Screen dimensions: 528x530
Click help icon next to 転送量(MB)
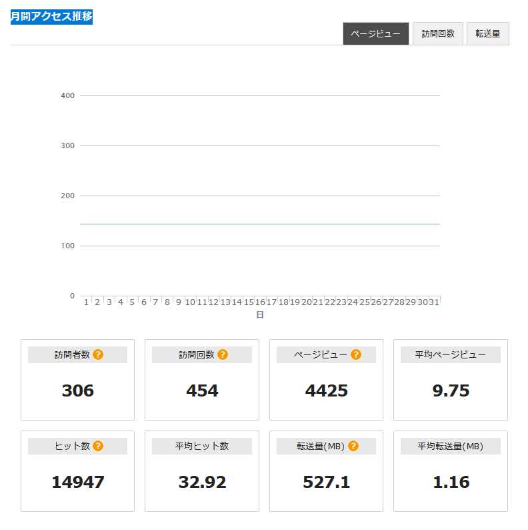click(353, 446)
